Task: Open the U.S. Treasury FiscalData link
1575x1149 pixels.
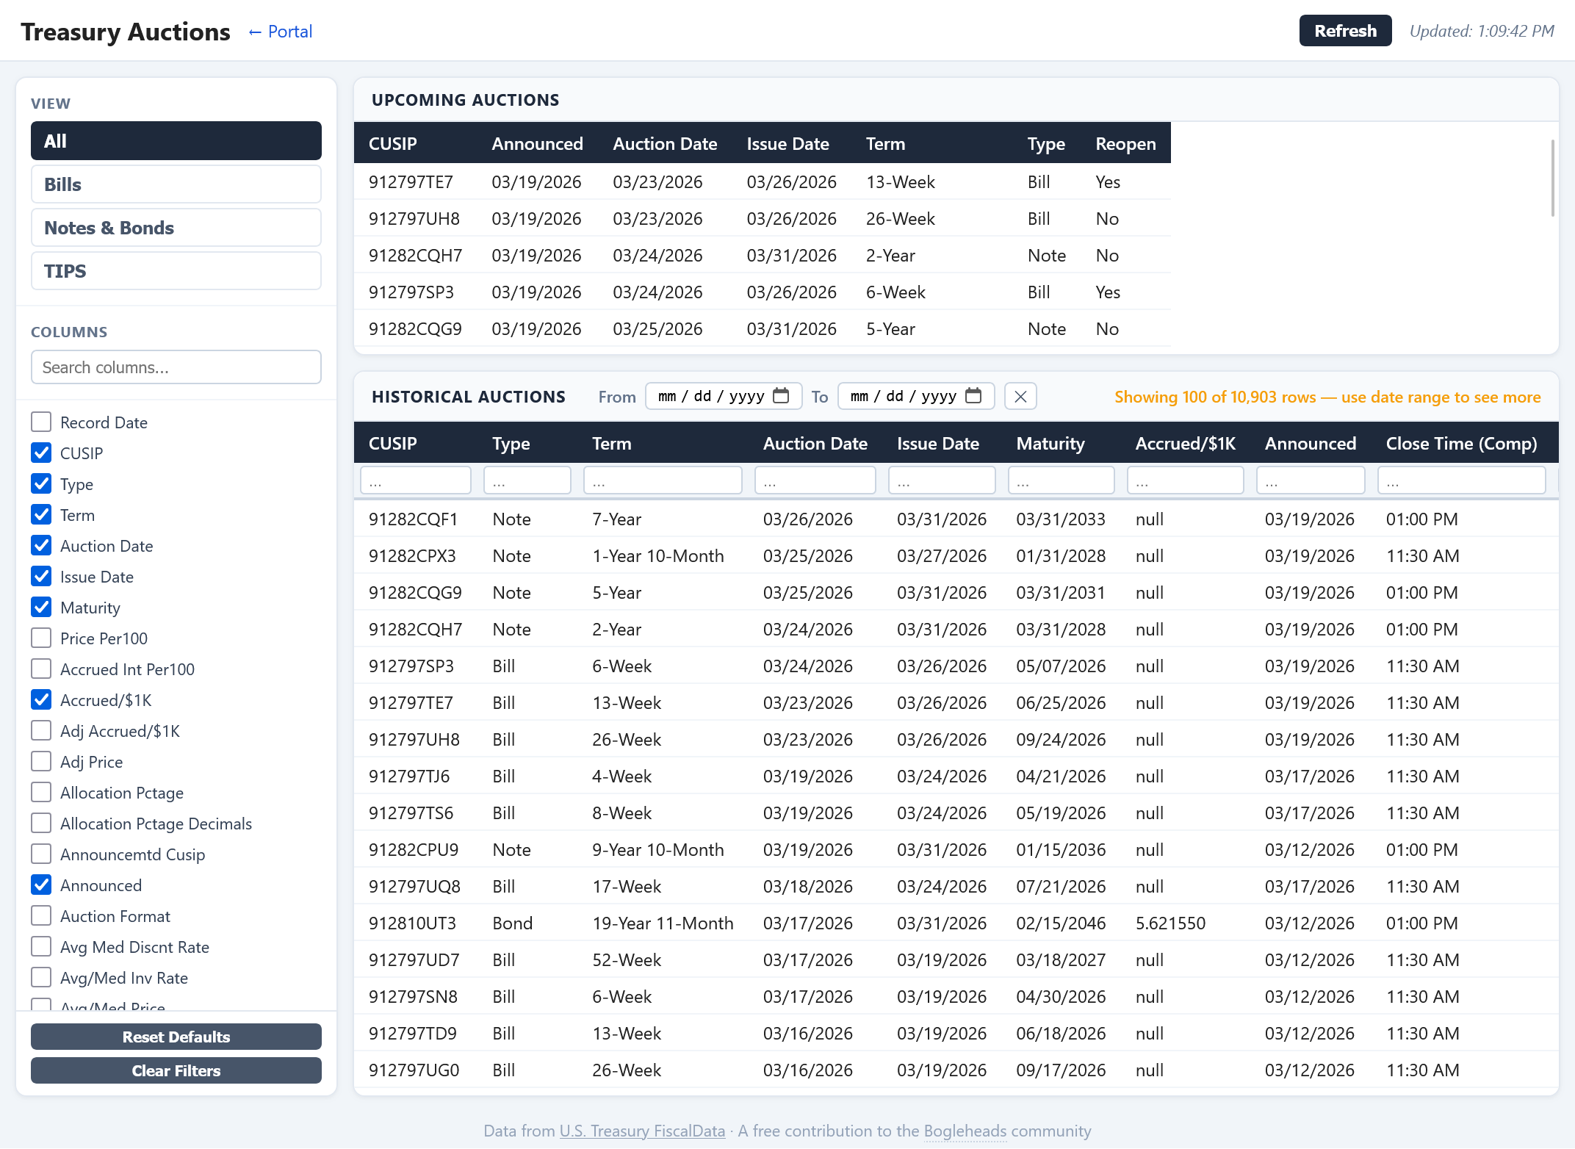Action: [642, 1131]
